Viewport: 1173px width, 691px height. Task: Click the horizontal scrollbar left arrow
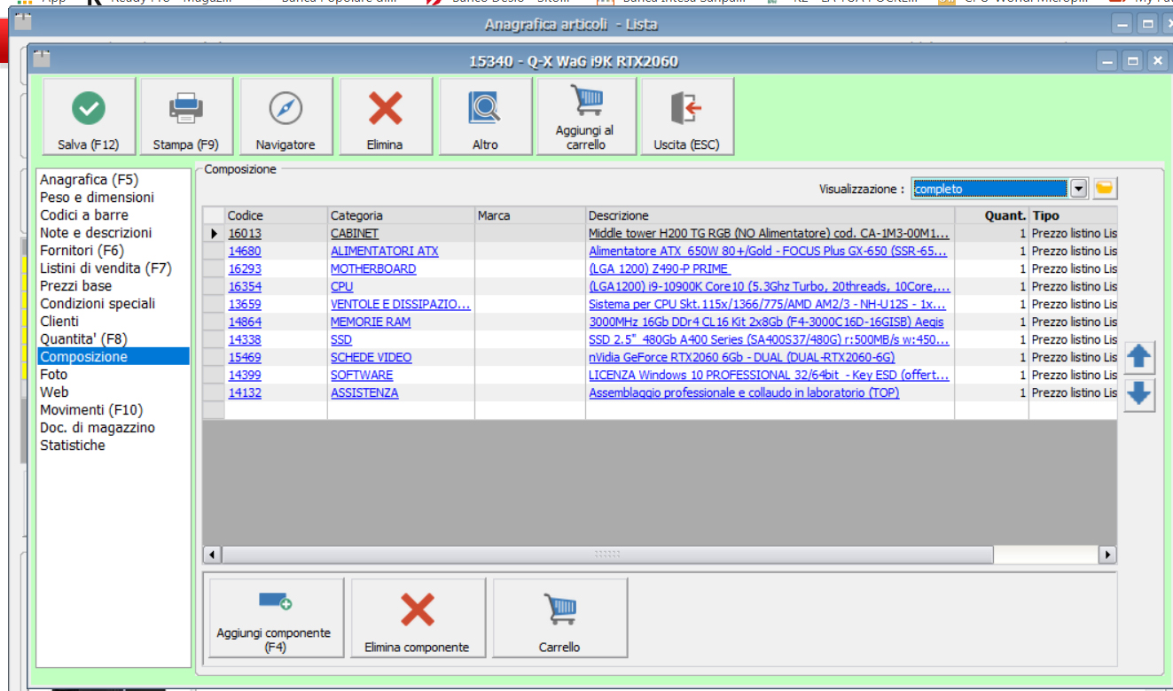pyautogui.click(x=213, y=555)
